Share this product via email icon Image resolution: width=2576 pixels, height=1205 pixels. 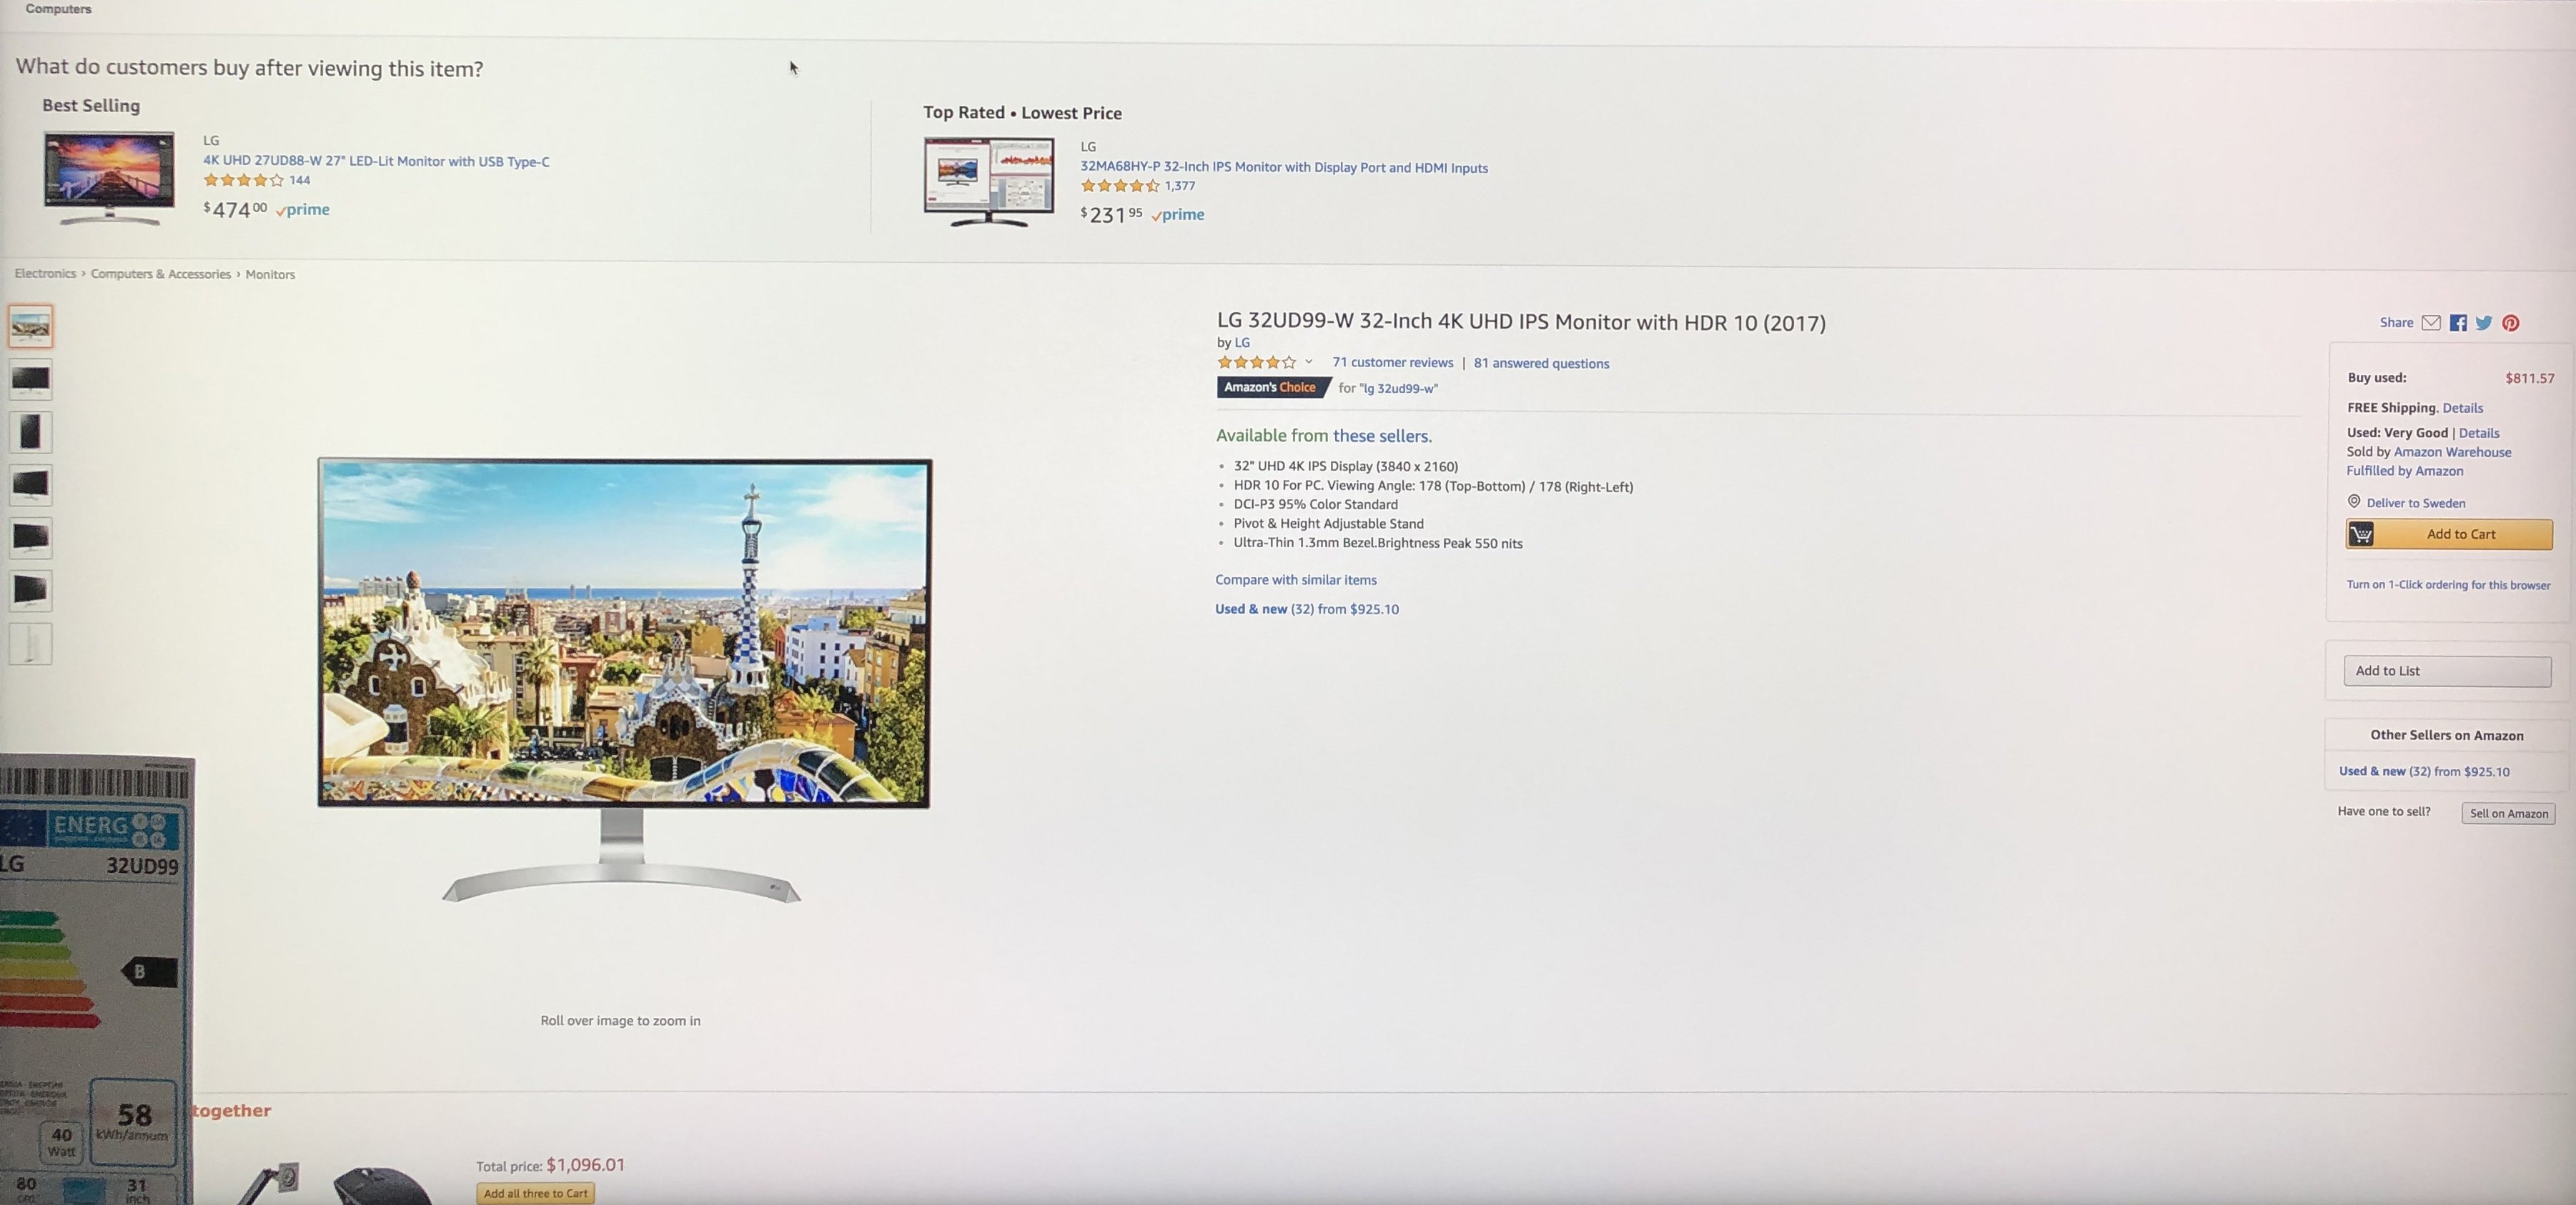coord(2431,323)
